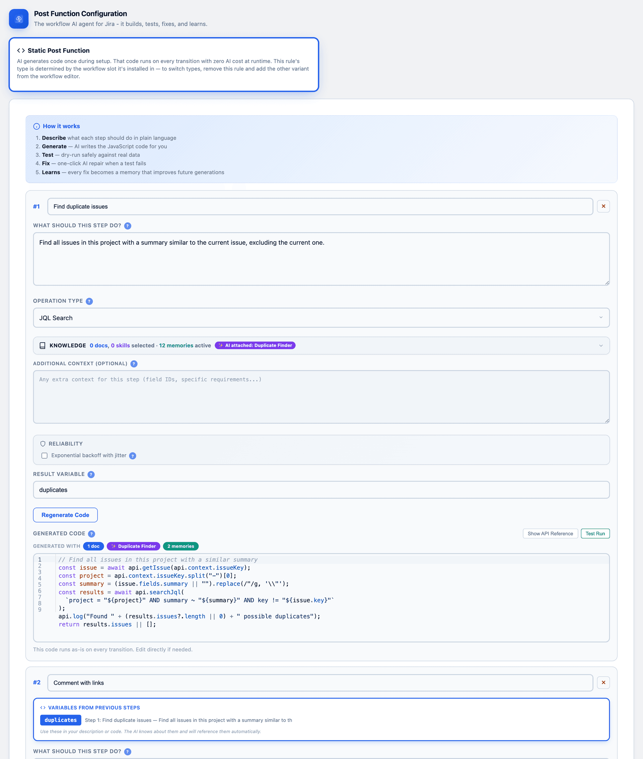The height and width of the screenshot is (759, 643).
Task: Click the AI attached: Duplicate Finder badge
Action: (x=255, y=346)
